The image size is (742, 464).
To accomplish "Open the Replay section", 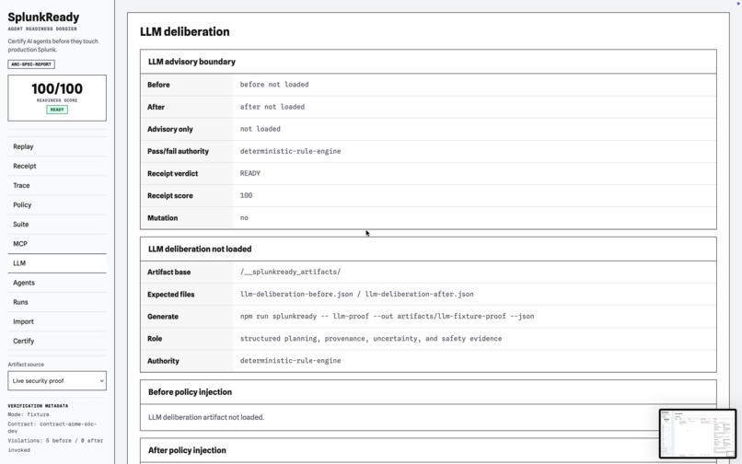I will tap(57, 146).
